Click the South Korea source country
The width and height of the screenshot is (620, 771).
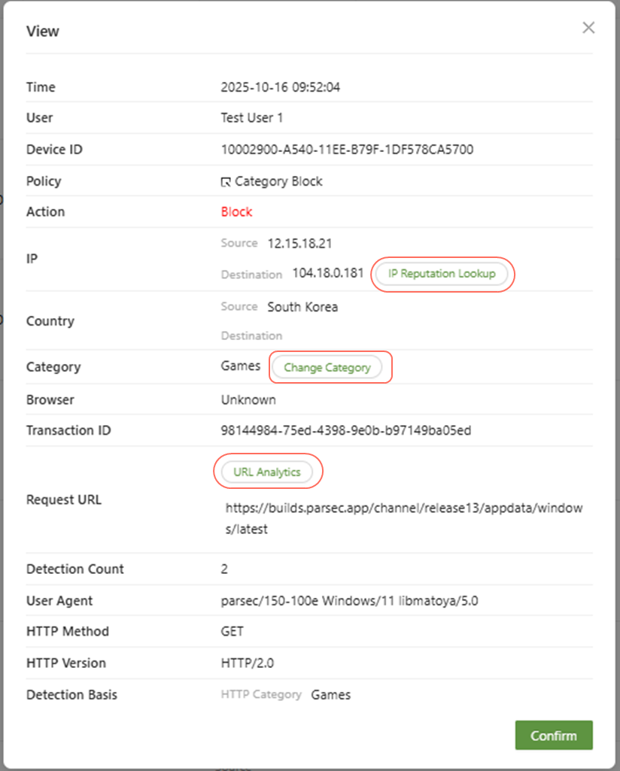click(x=302, y=307)
